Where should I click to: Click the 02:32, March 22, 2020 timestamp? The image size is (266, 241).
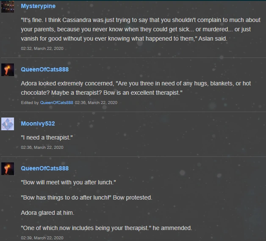point(42,49)
